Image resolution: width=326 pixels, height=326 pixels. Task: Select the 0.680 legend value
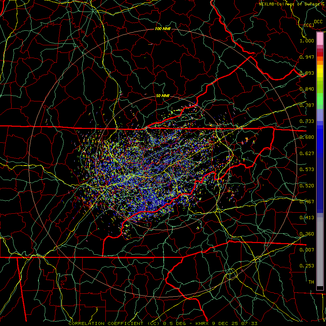[307, 137]
